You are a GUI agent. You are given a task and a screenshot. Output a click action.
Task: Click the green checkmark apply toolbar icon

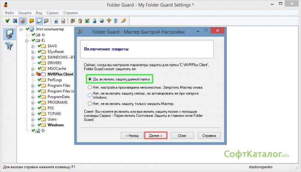pos(8,21)
